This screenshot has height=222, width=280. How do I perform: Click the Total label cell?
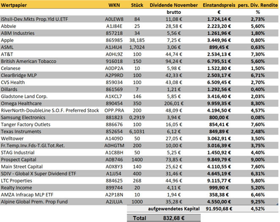[x=139, y=218]
